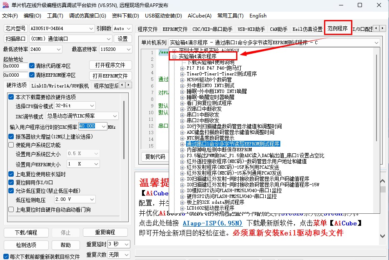Image resolution: width=389 pixels, height=260 pixels.
Task: Switch language via English menu
Action: click(x=258, y=16)
